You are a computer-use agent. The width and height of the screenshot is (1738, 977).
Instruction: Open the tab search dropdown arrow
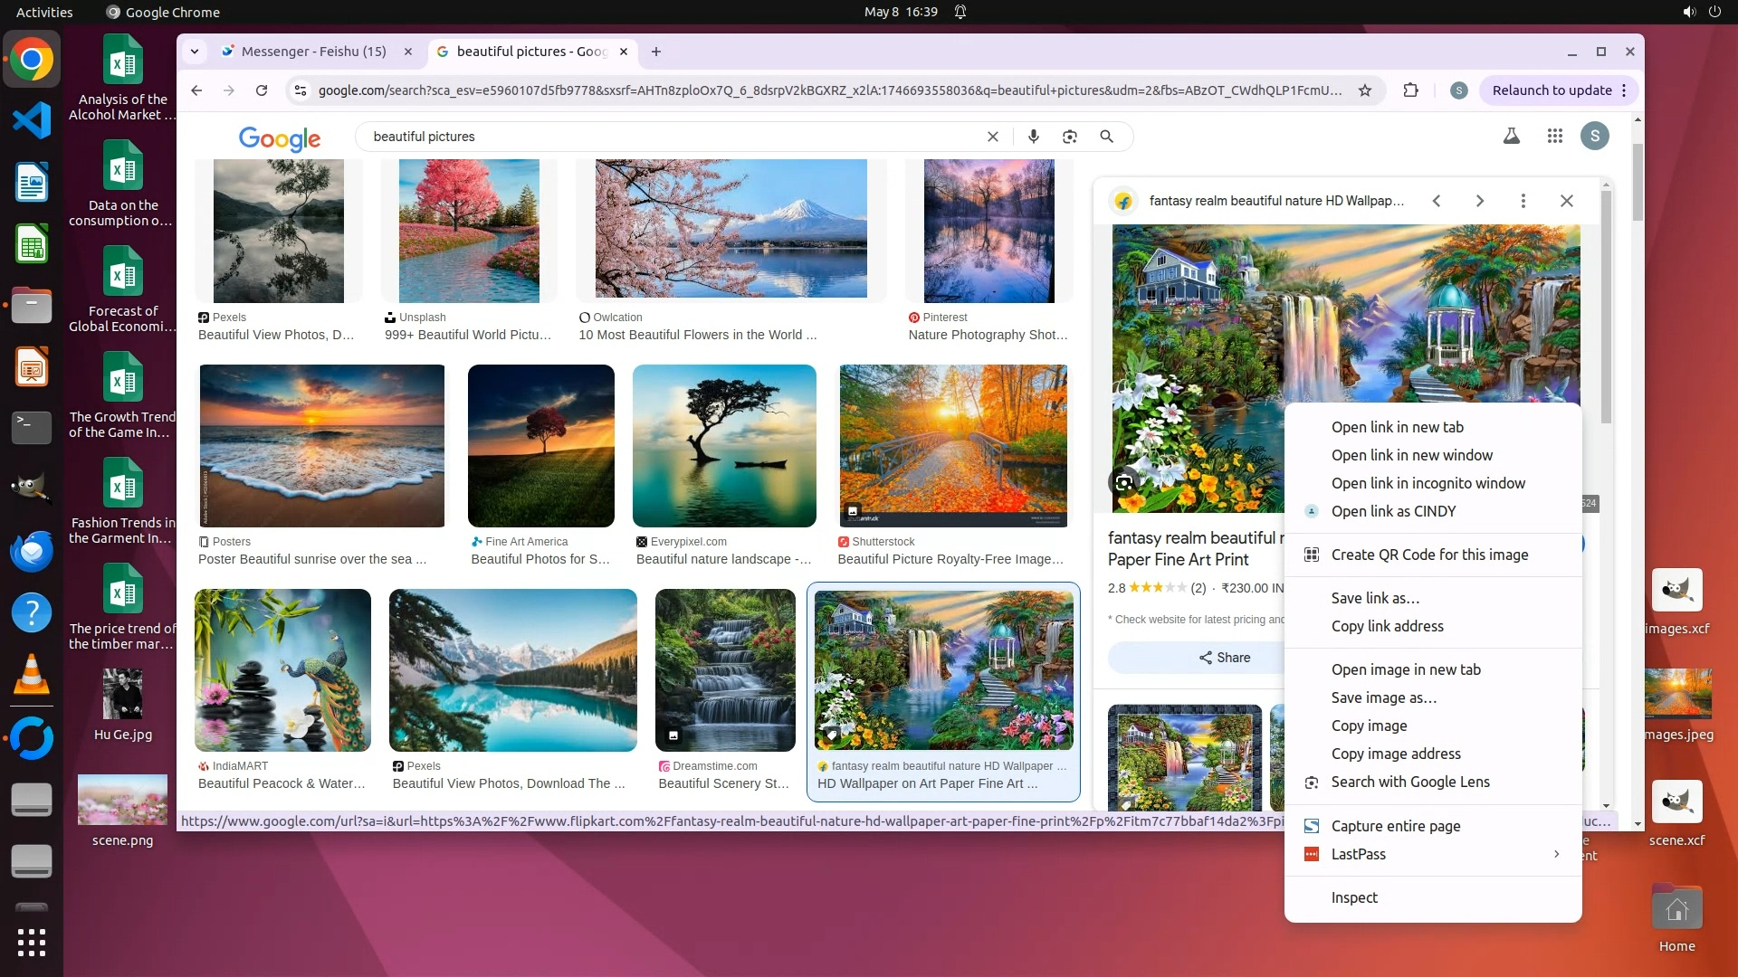pos(194,52)
